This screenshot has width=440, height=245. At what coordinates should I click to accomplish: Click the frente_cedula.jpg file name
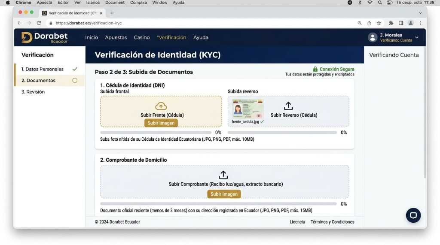(245, 122)
